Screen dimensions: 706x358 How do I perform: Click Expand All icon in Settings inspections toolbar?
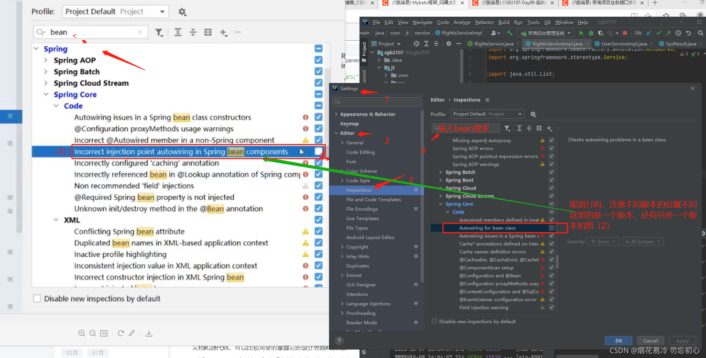pyautogui.click(x=519, y=128)
